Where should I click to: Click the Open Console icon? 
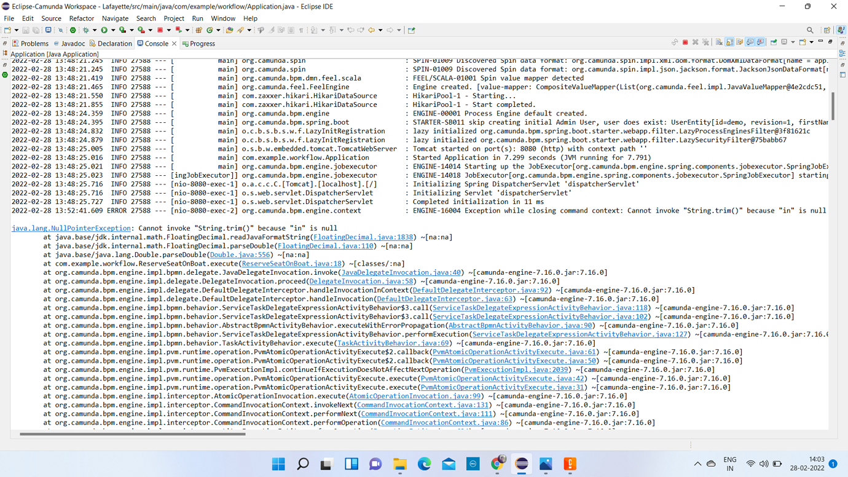(803, 42)
